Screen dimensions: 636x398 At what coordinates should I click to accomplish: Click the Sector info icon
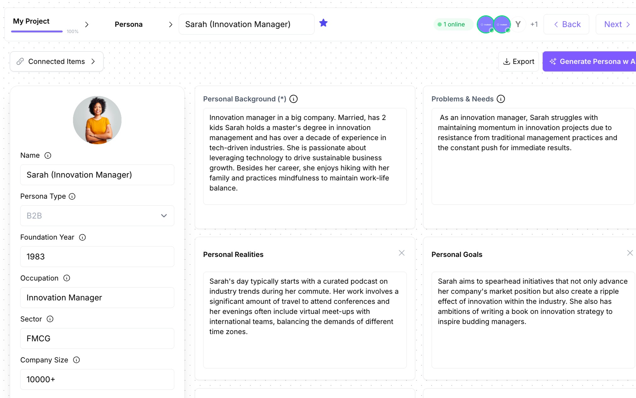click(50, 319)
